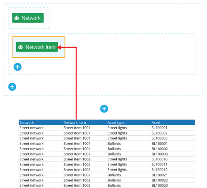Screen dimensions: 207x188
Task: Click the plus icon above the data table
Action: coord(104,109)
